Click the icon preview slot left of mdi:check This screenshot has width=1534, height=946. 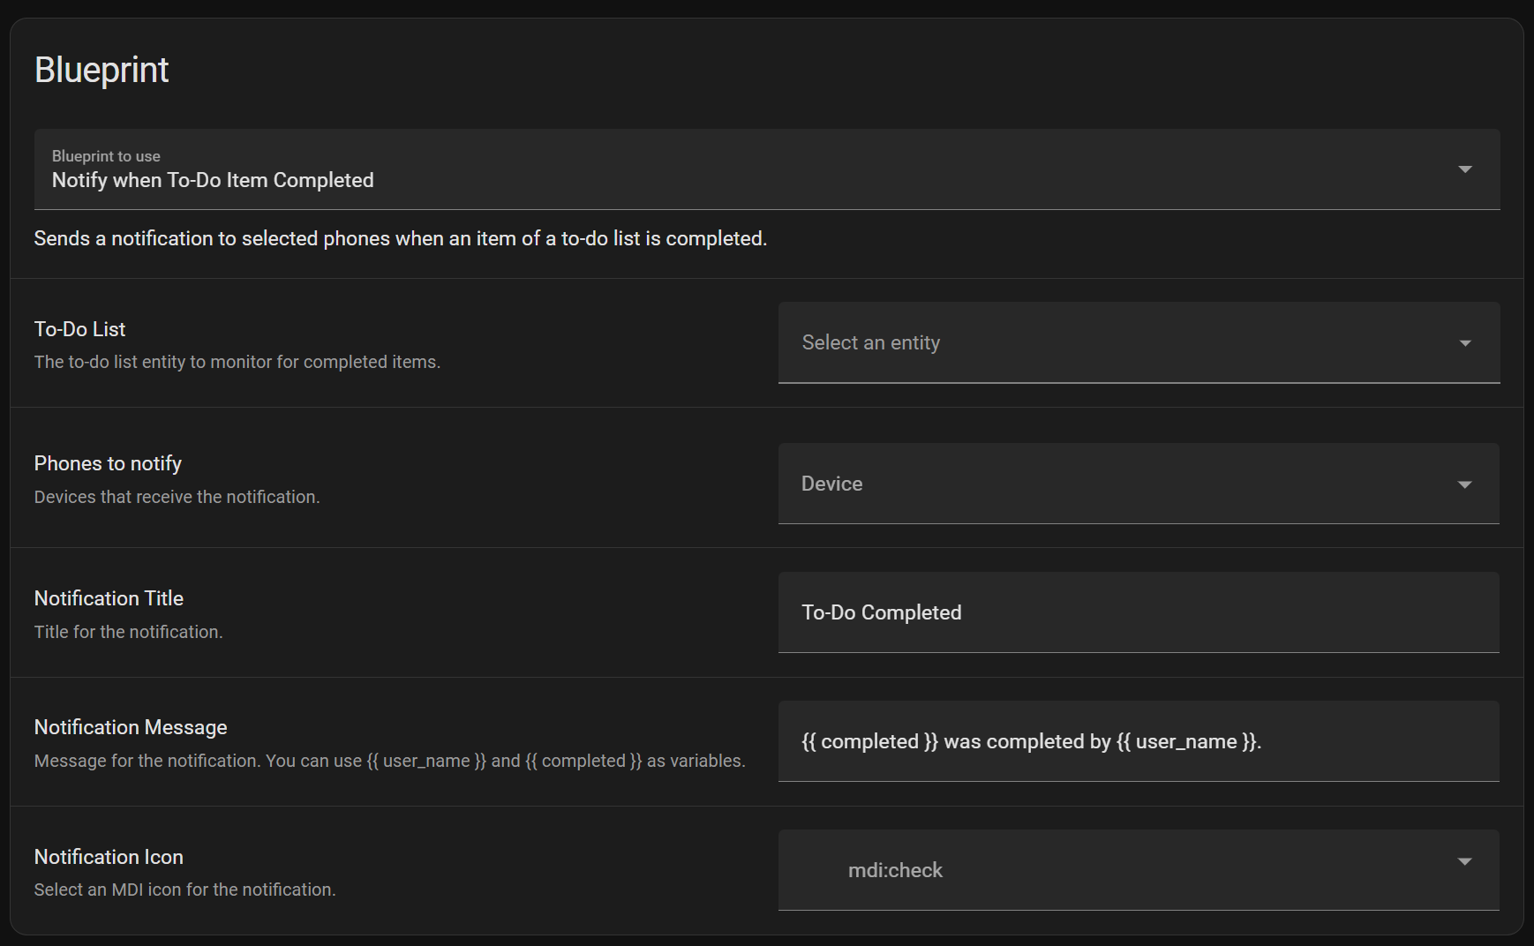point(819,870)
